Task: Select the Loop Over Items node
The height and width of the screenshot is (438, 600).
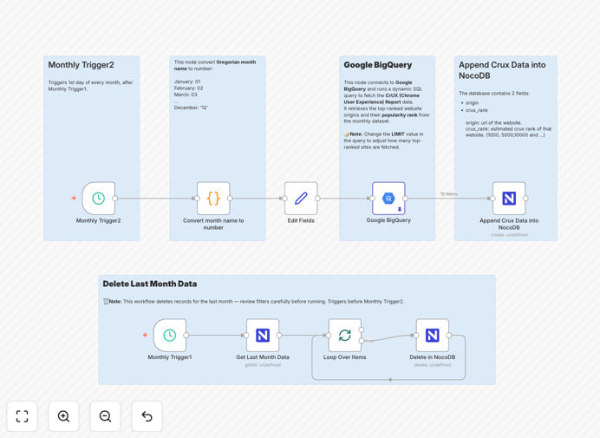Action: (x=345, y=335)
